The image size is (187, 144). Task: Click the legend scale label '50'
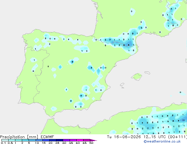click(x=91, y=143)
